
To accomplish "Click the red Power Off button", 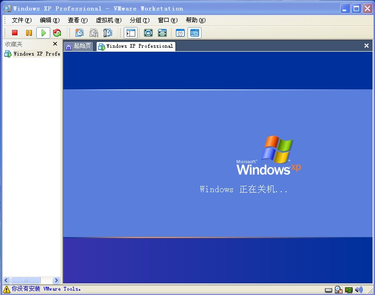I will (x=15, y=33).
